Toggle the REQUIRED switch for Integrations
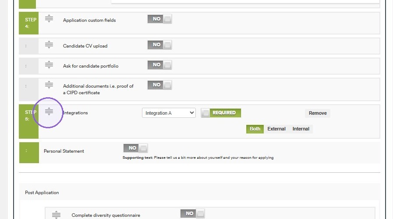Viewport: 393px width, 219px height. coord(221,113)
